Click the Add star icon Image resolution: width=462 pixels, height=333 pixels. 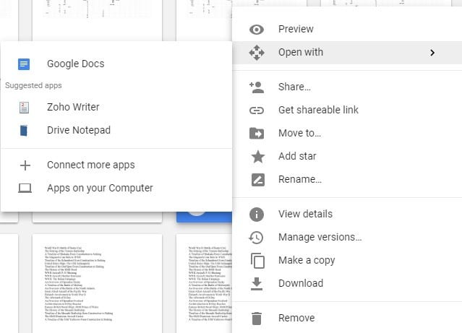(x=257, y=157)
